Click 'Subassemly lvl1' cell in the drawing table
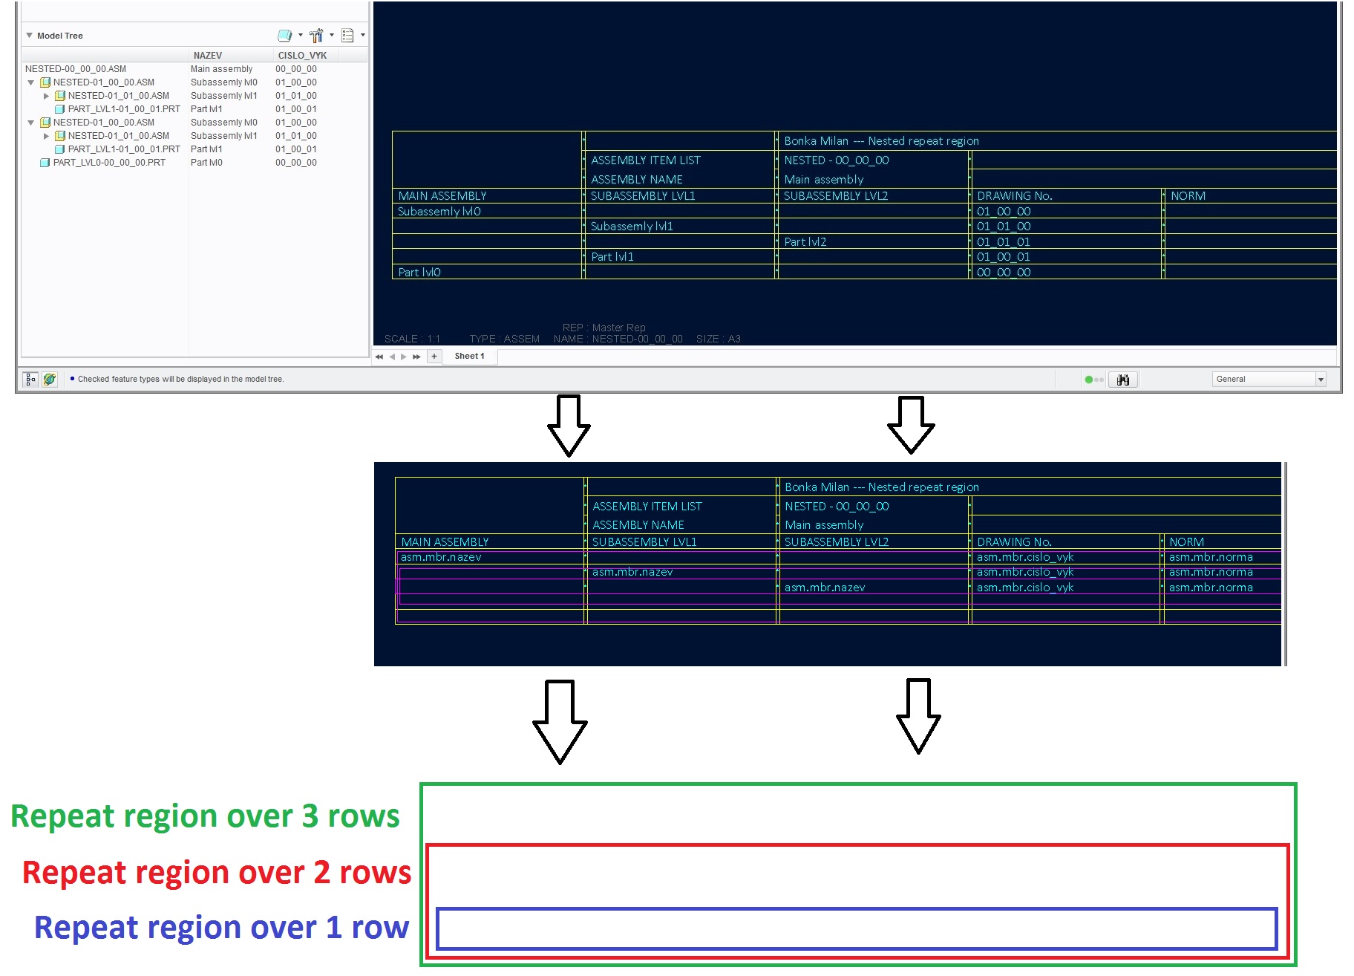 click(632, 227)
